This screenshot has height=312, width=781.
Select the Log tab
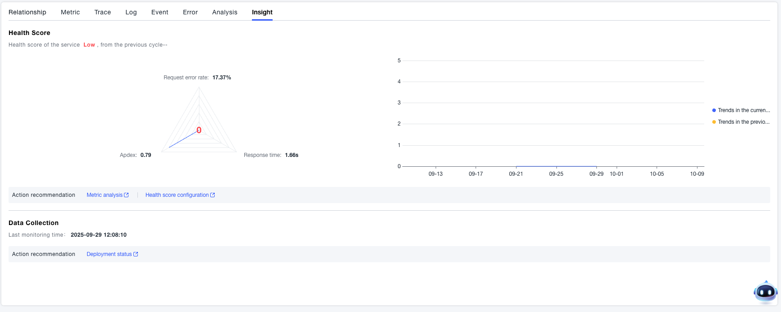[x=131, y=12]
